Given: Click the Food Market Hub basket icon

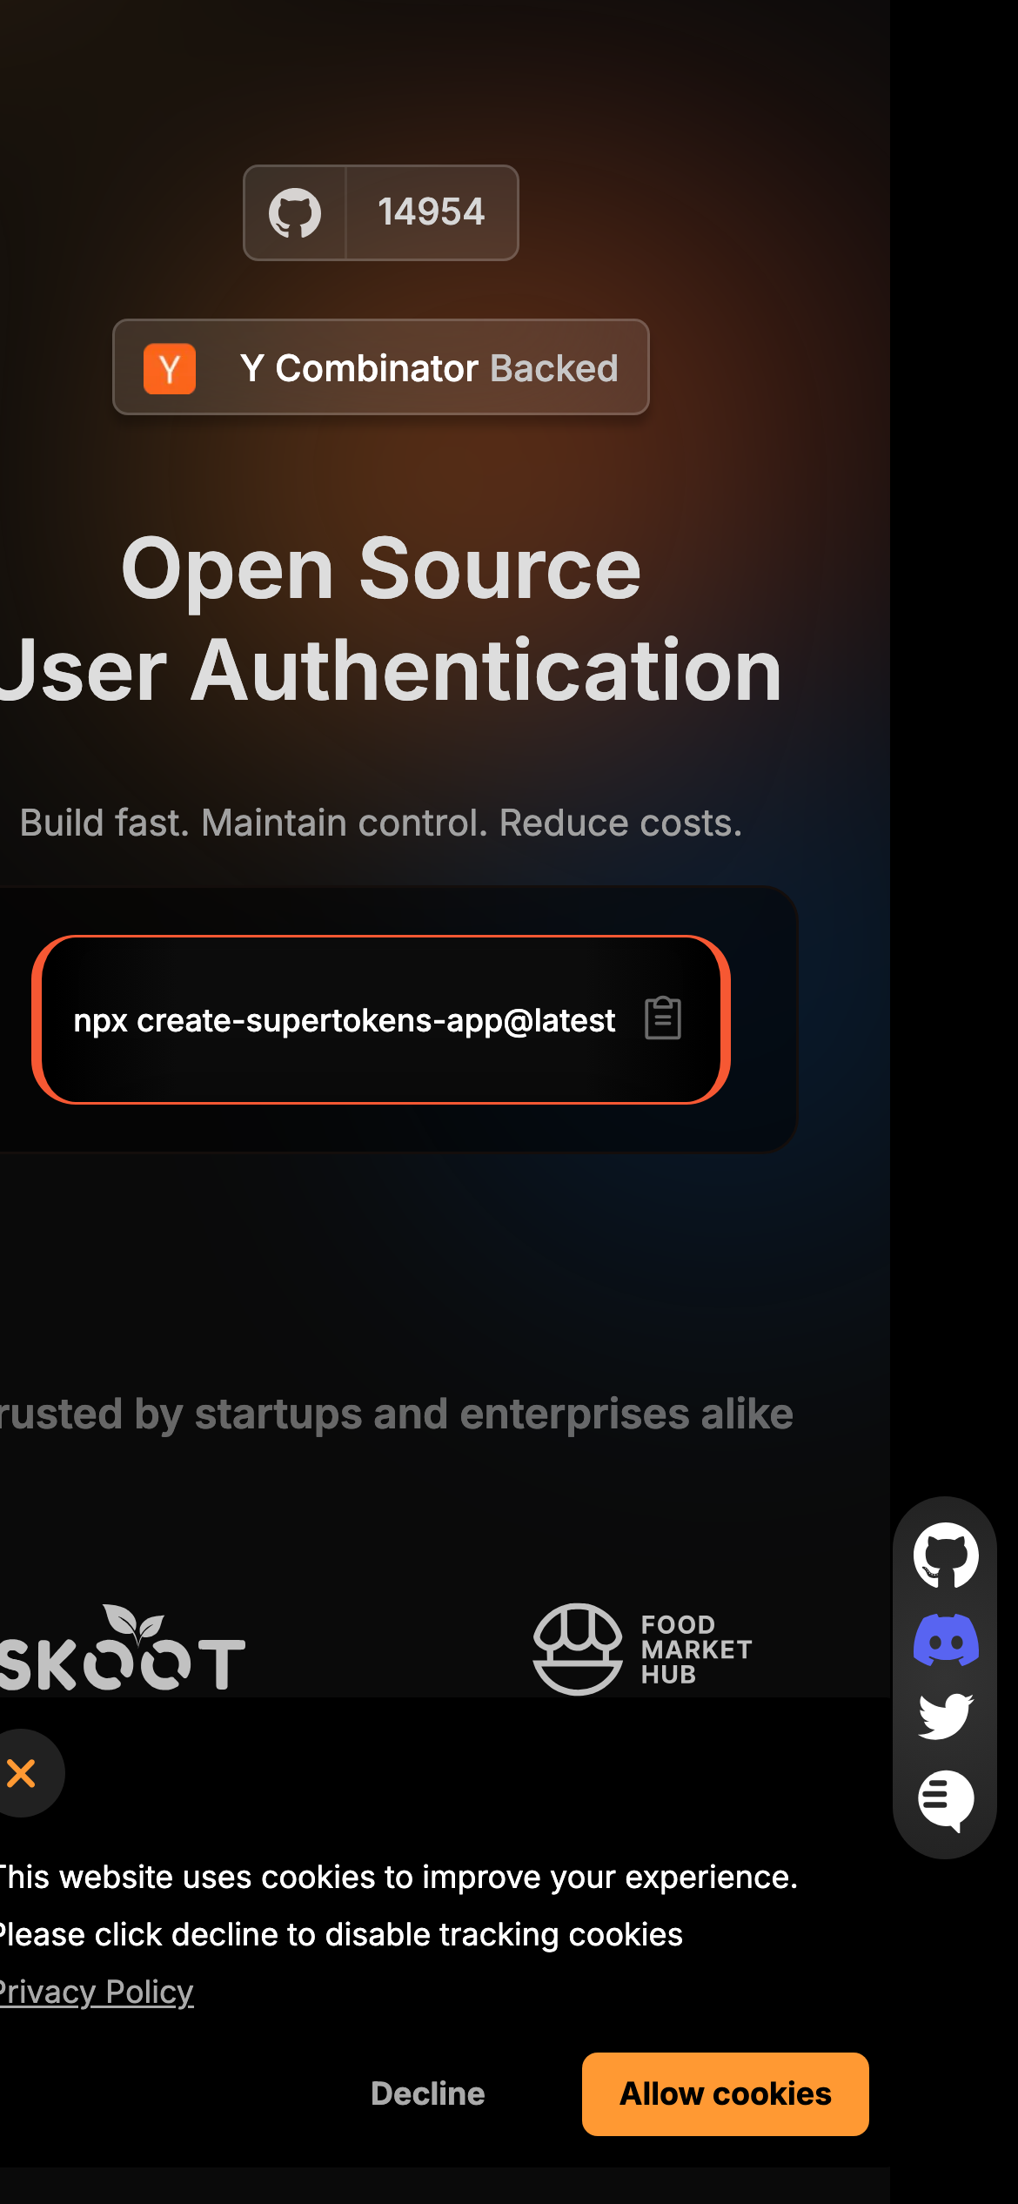Looking at the screenshot, I should (578, 1649).
